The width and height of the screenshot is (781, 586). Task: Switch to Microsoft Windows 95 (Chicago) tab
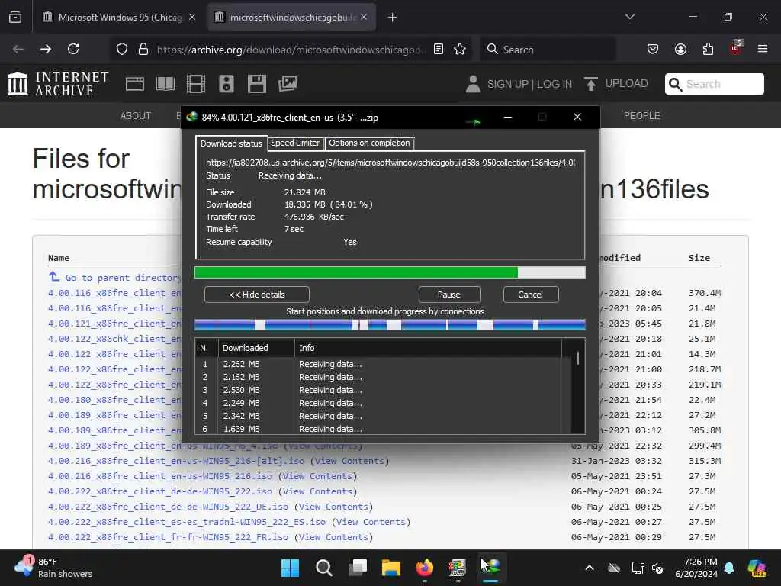coord(120,18)
